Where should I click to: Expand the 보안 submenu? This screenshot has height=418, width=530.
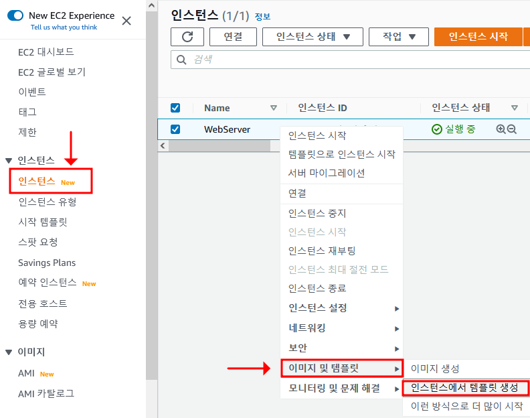(x=342, y=348)
